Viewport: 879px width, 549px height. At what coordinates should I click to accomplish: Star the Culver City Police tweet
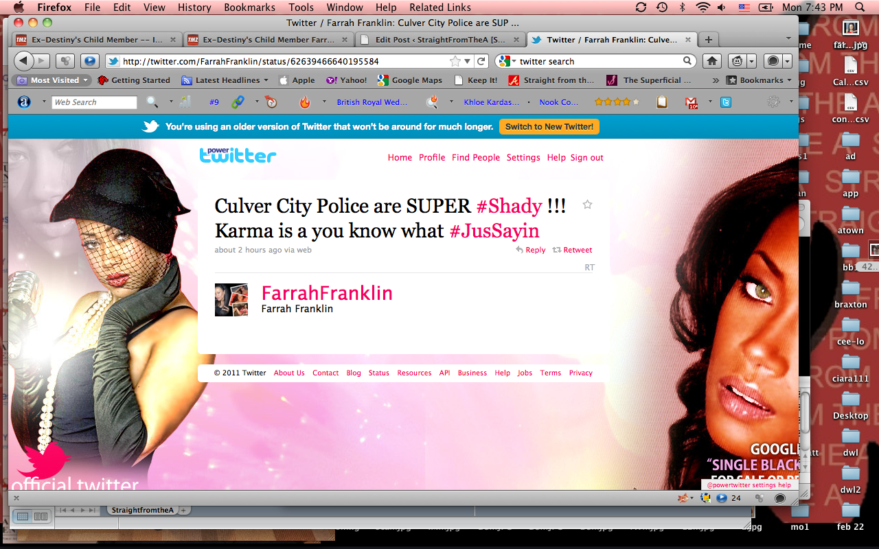(x=587, y=205)
